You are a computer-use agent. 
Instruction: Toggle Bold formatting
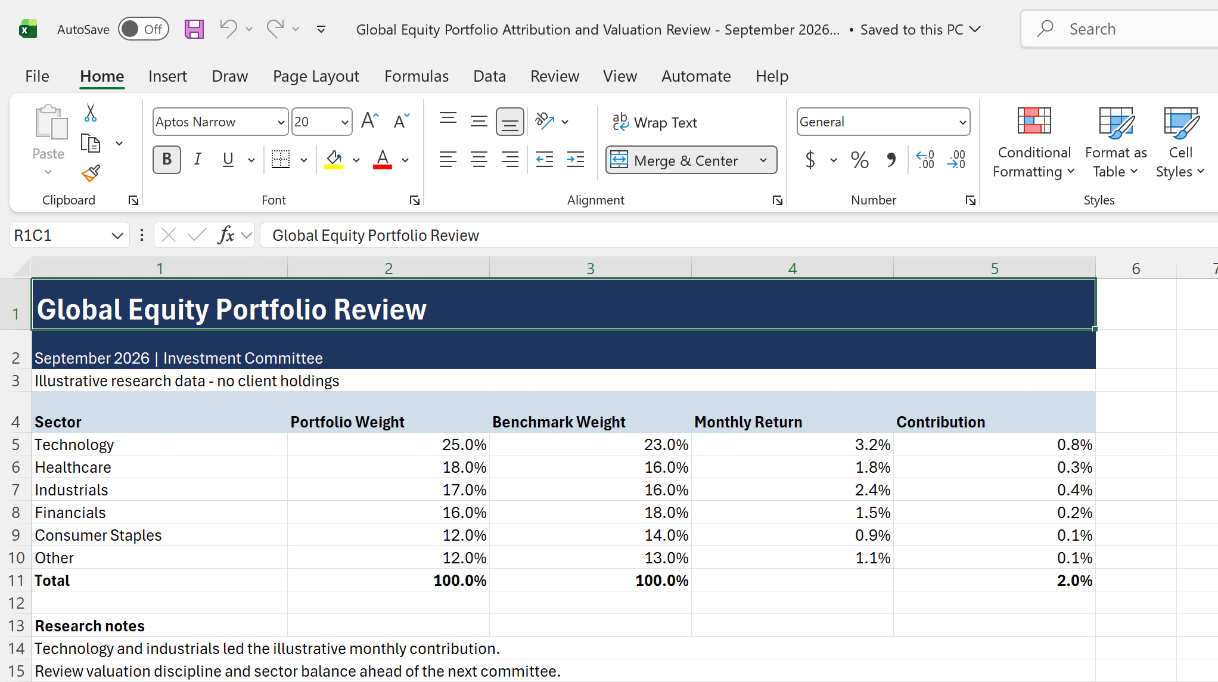(x=167, y=159)
